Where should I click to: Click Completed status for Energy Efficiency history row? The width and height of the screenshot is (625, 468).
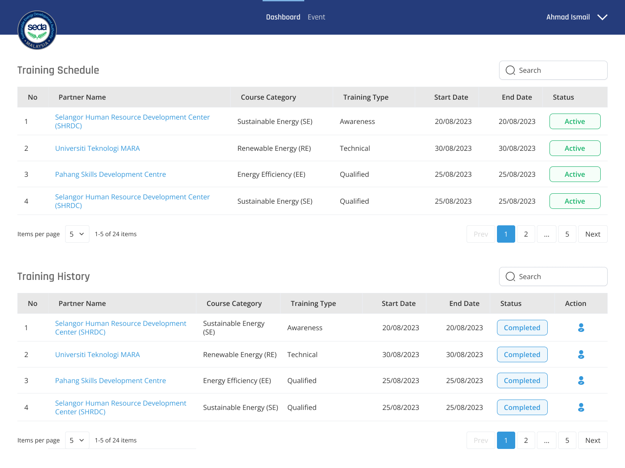pyautogui.click(x=522, y=380)
